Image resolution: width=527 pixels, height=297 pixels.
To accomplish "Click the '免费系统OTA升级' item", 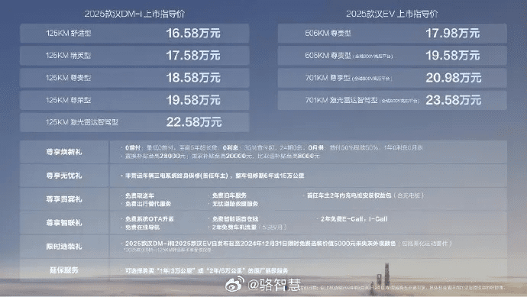I will coord(149,219).
